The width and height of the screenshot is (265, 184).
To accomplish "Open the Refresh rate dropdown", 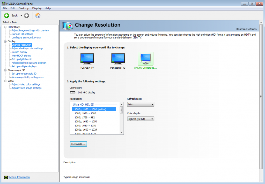I will 141,105.
